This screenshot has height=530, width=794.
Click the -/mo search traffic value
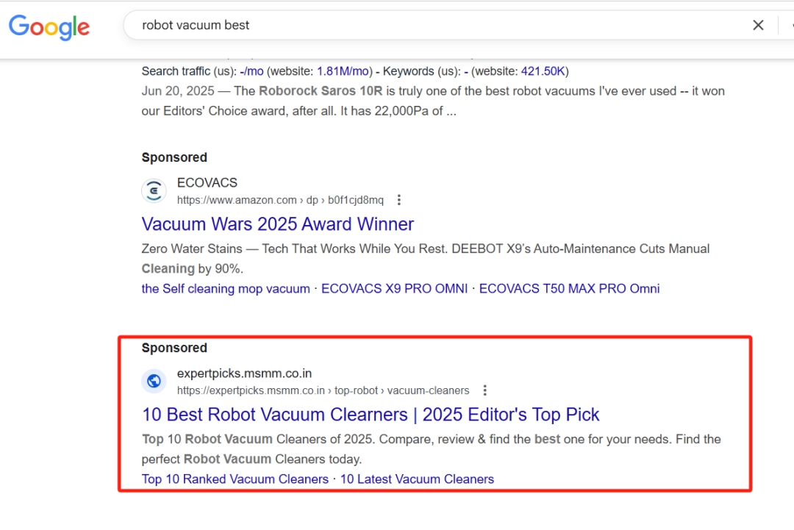[251, 71]
